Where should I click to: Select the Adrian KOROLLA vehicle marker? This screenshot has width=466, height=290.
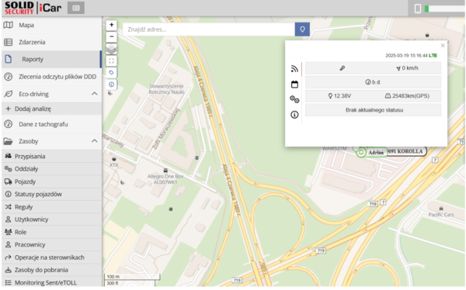click(391, 152)
